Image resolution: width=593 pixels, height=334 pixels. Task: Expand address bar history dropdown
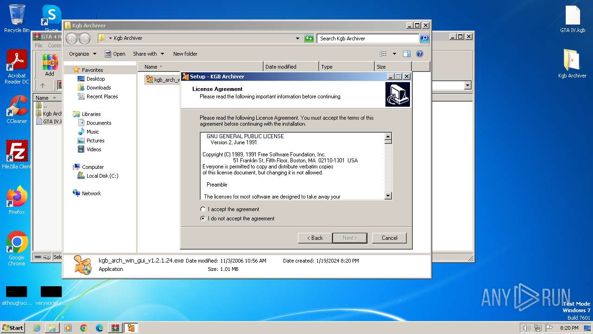pos(297,39)
